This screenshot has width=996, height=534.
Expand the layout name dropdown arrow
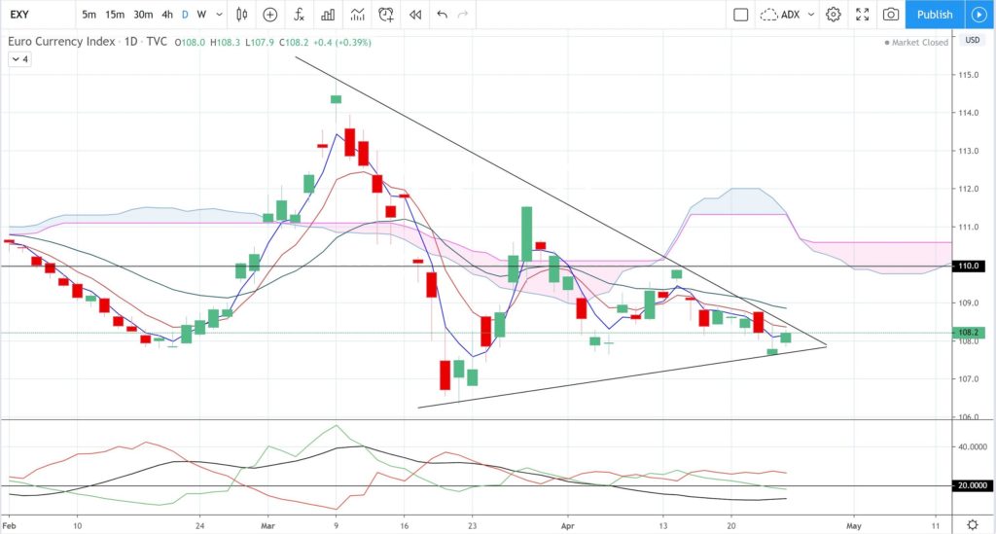(811, 14)
